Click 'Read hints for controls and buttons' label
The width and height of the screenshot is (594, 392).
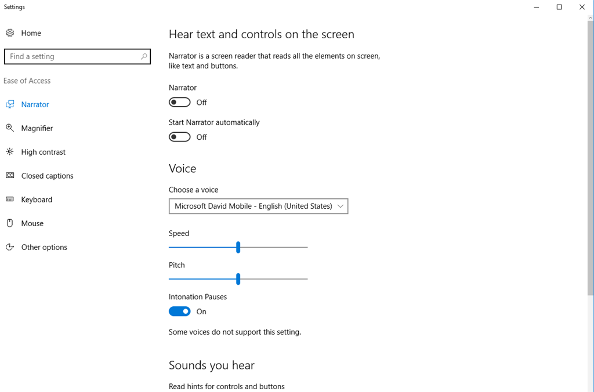[x=227, y=387]
